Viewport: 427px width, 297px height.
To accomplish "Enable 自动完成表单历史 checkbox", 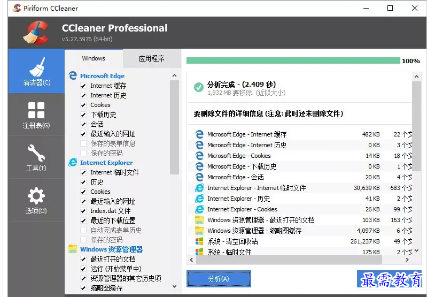I will tap(83, 230).
